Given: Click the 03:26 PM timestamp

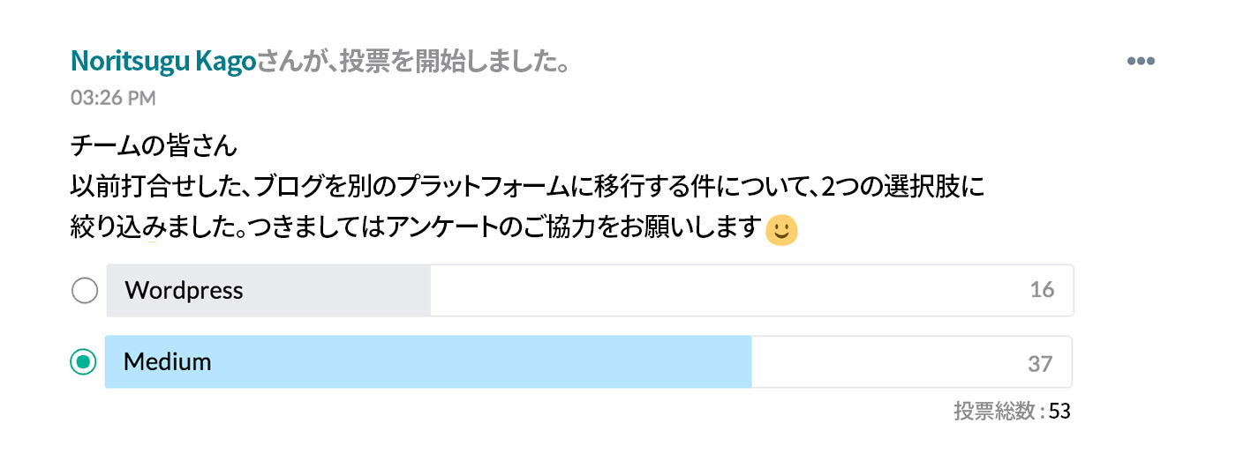Looking at the screenshot, I should 113,98.
